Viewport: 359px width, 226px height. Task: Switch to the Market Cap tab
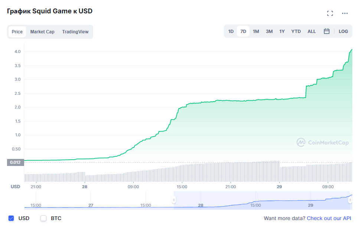tap(42, 32)
